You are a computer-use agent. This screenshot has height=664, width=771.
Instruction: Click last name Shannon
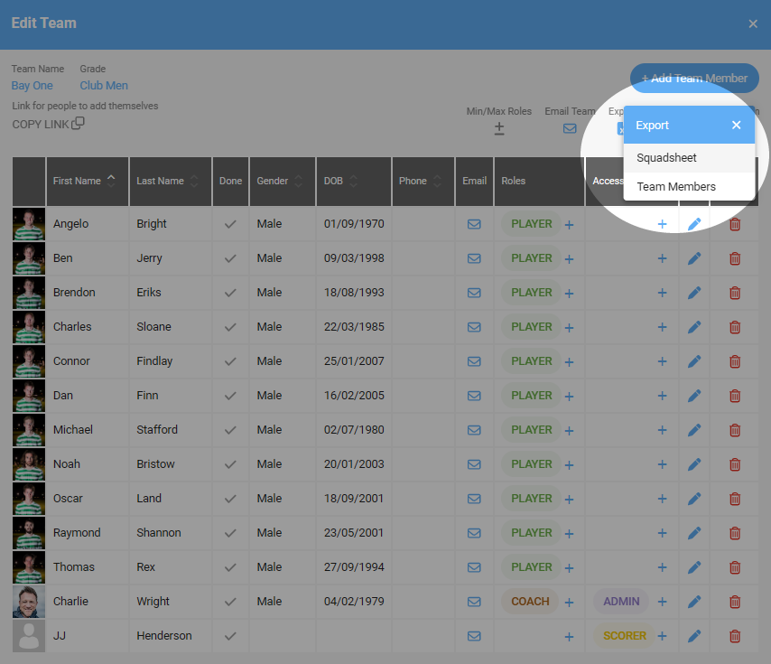(158, 533)
